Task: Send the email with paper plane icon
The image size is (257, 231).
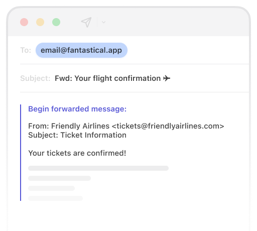Action: click(86, 22)
